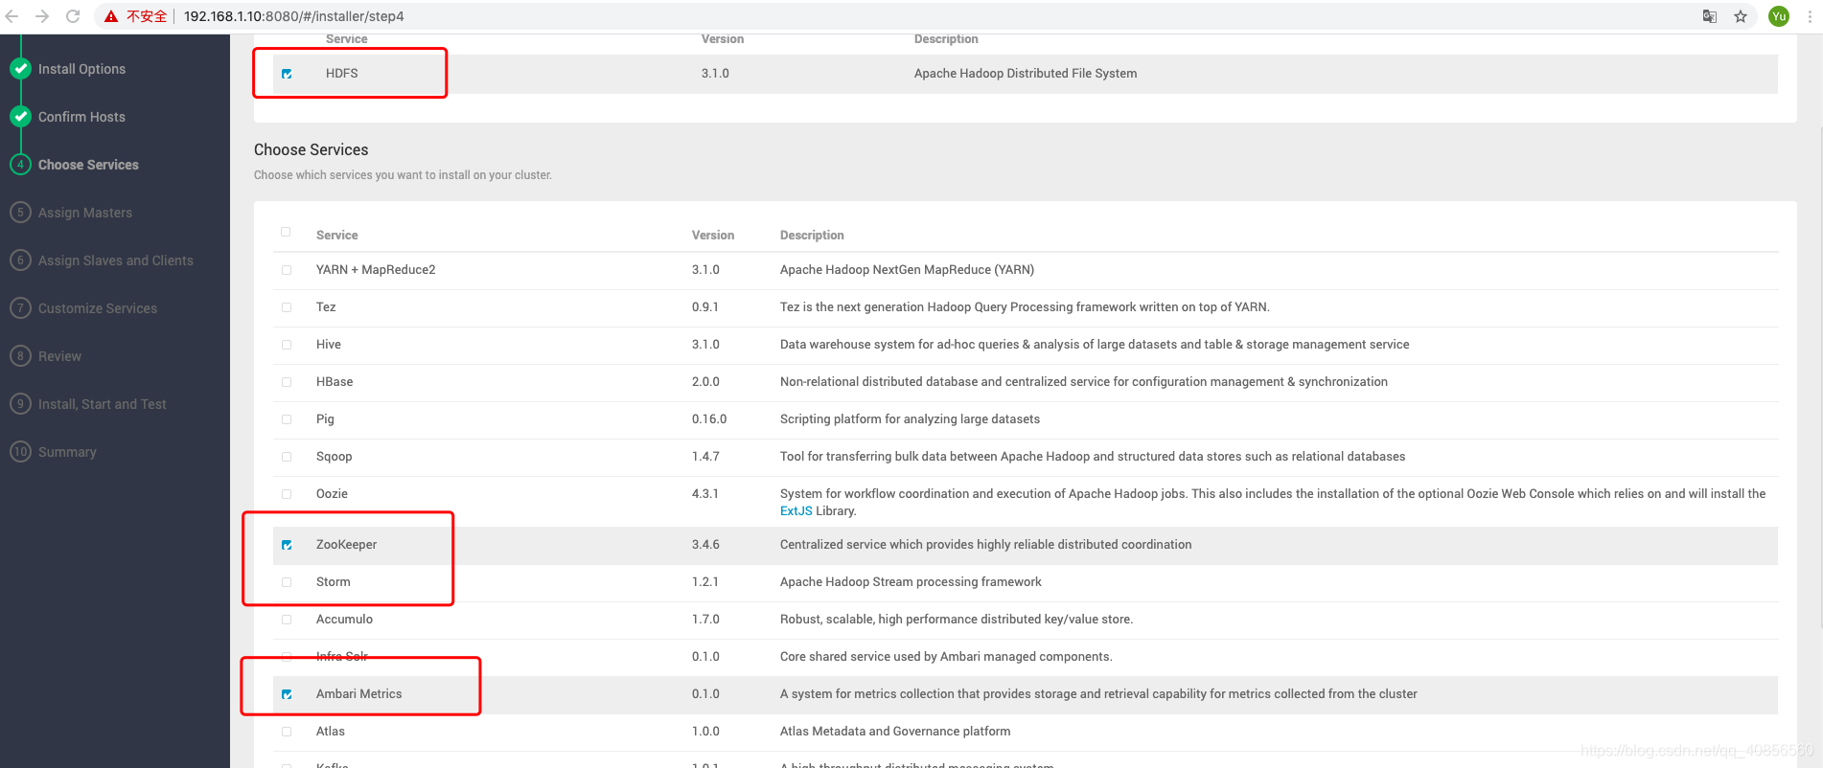Click the ZooKeeper service name

click(x=346, y=545)
